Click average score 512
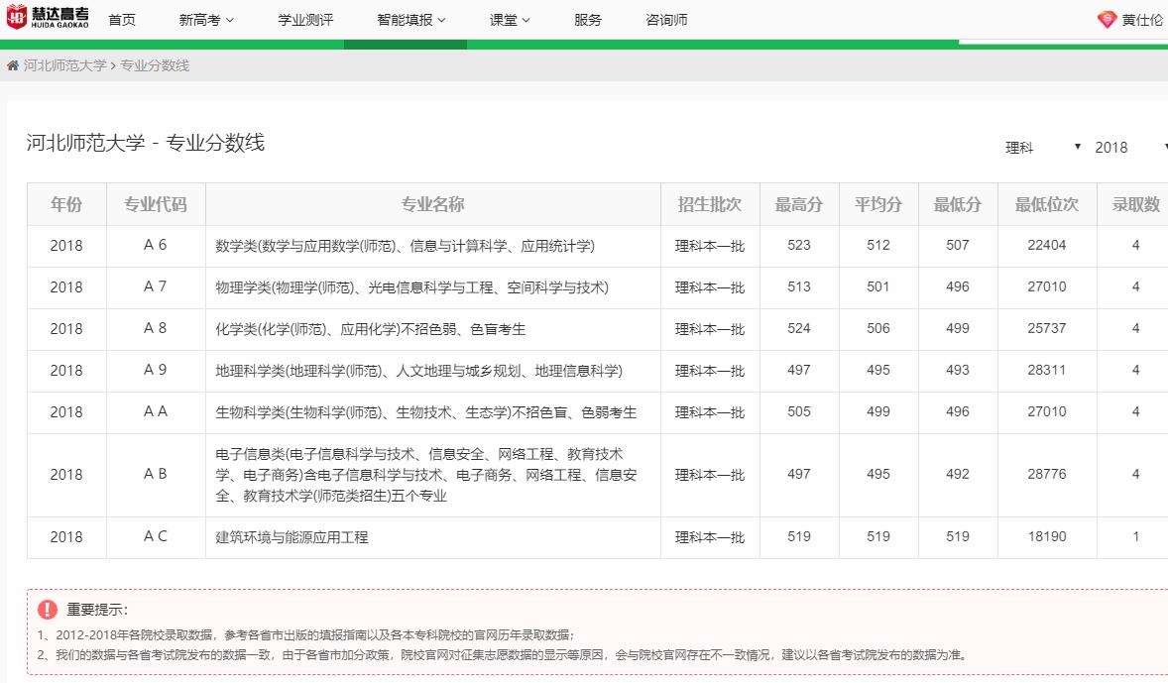Image resolution: width=1168 pixels, height=683 pixels. coord(878,245)
